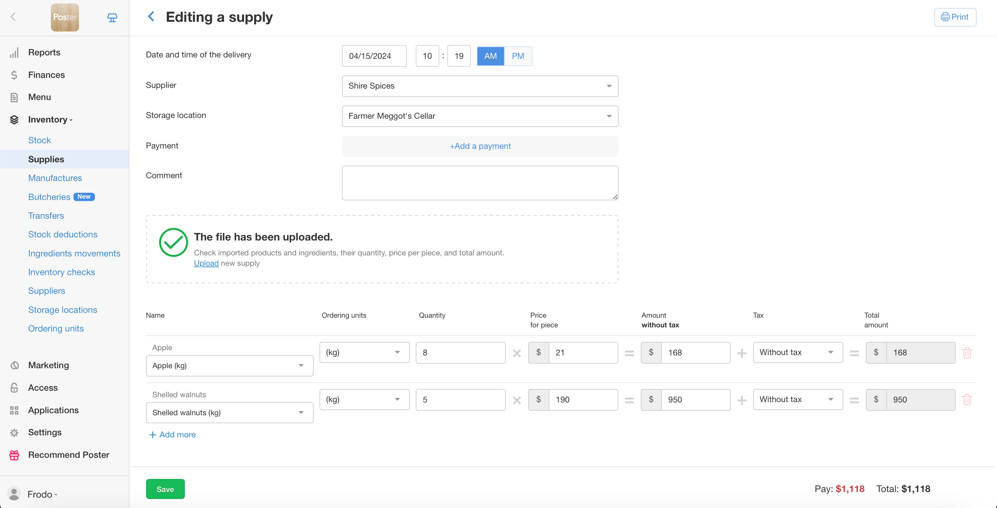Viewport: 997px width, 508px height.
Task: Click the green Save button
Action: pyautogui.click(x=165, y=489)
